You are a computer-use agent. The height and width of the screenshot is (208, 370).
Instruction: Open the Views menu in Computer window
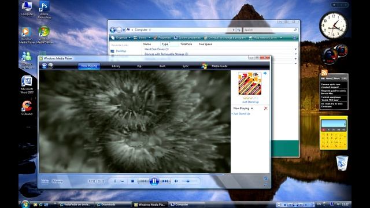click(x=142, y=38)
